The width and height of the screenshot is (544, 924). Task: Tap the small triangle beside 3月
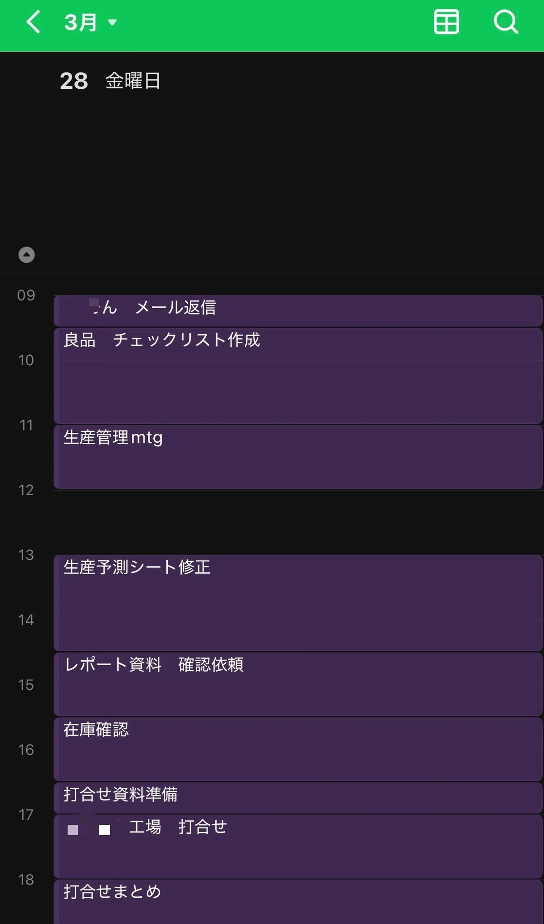(112, 22)
